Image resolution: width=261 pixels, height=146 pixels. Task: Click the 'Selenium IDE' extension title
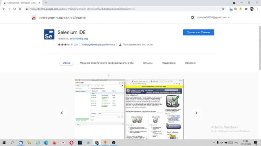pyautogui.click(x=72, y=32)
